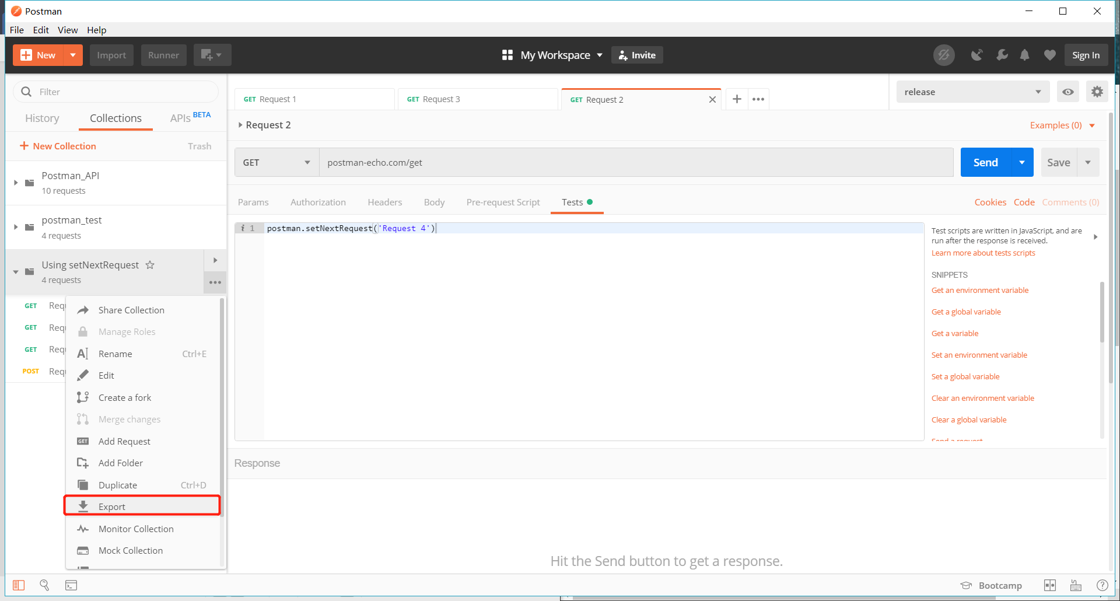The height and width of the screenshot is (601, 1120).
Task: Open the Save button dropdown arrow
Action: [1088, 162]
